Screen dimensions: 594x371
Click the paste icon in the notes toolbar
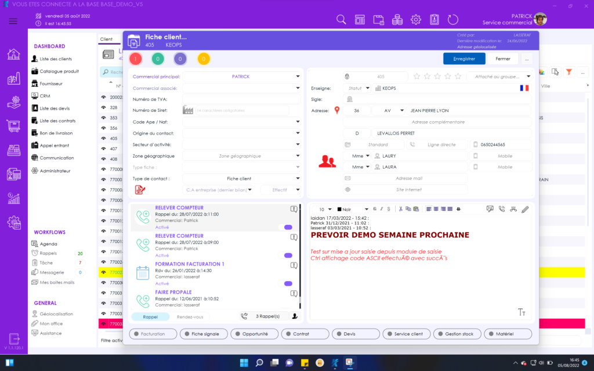click(x=415, y=209)
